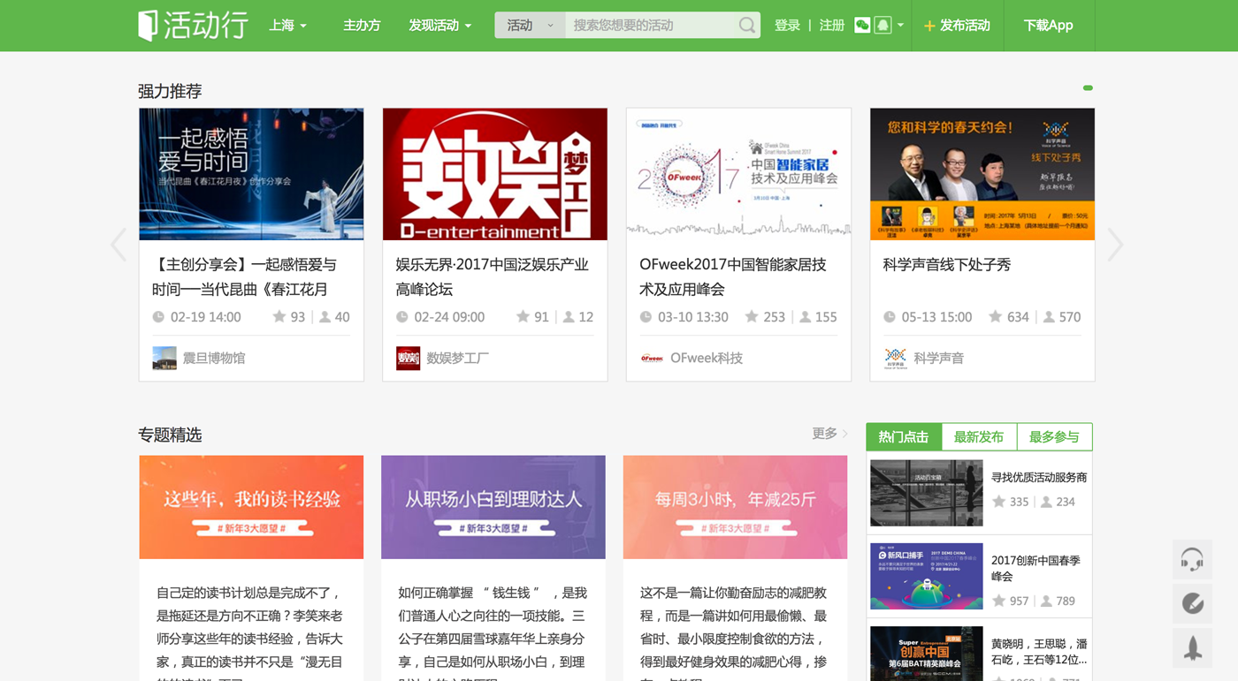
Task: Click star icon beside 93 favorites
Action: pos(279,316)
